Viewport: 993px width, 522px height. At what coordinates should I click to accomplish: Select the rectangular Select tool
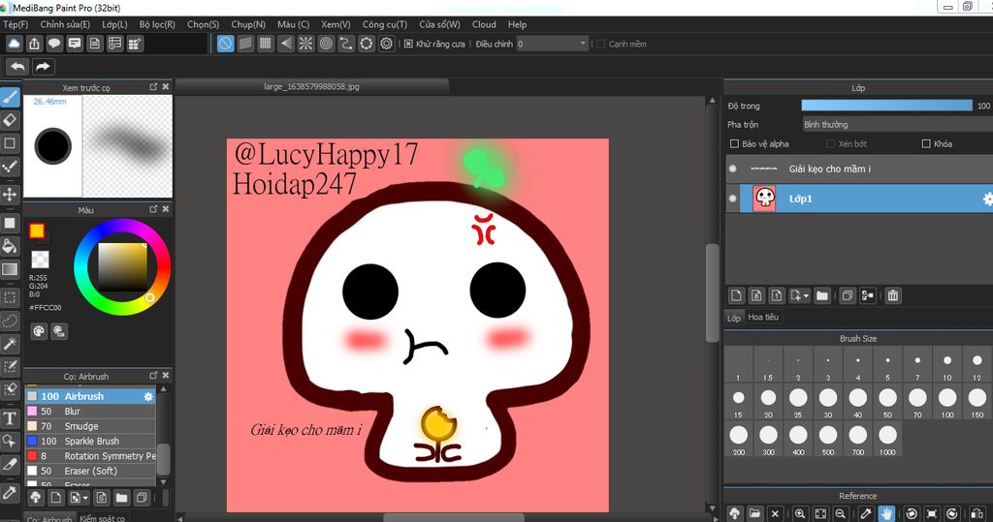pyautogui.click(x=10, y=296)
